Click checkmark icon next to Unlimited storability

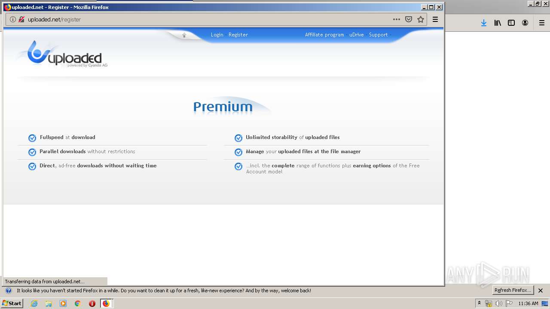[x=238, y=138]
